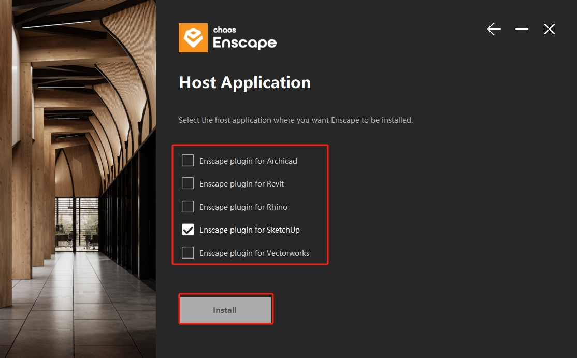Click the Revit plugin label text
Viewport: 577px width, 358px height.
[x=241, y=183]
